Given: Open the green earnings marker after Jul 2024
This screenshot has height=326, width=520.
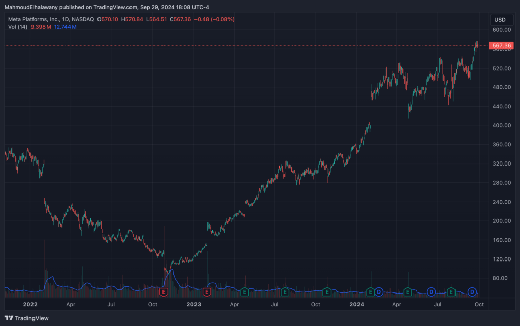Looking at the screenshot, I should click(451, 292).
